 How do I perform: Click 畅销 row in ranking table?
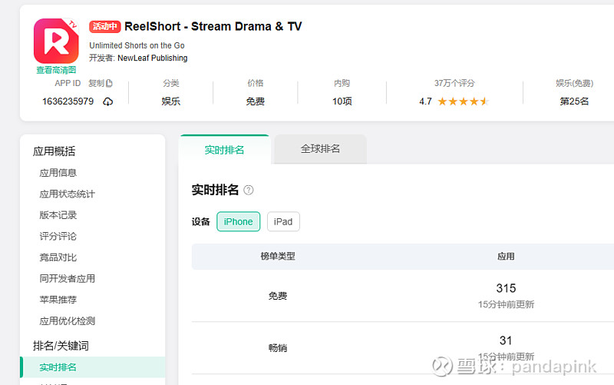(x=278, y=348)
